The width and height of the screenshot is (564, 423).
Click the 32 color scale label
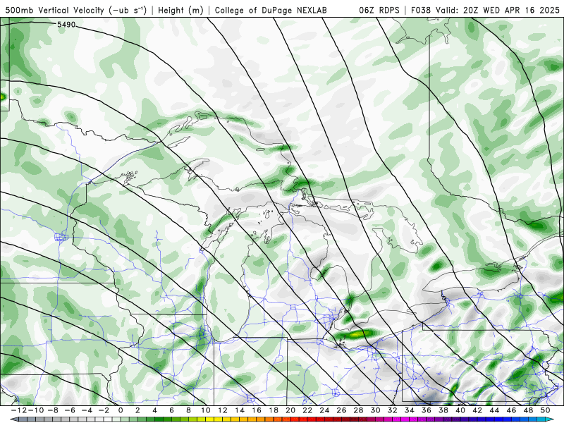(393, 410)
